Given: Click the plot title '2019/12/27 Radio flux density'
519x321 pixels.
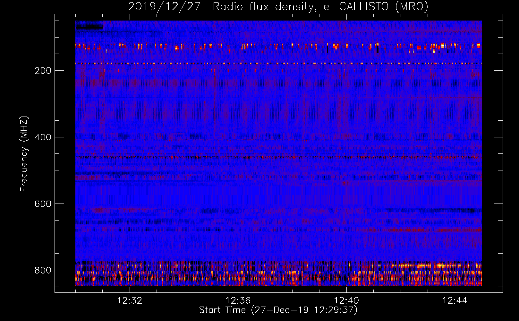Looking at the screenshot, I should pos(278,6).
